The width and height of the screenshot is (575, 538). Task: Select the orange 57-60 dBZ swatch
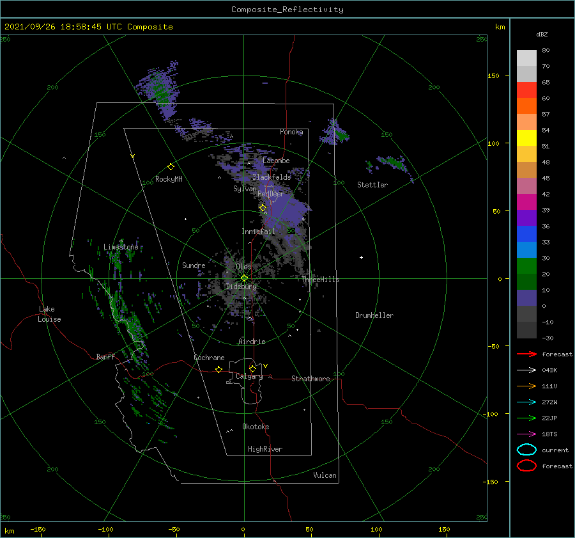pyautogui.click(x=526, y=106)
